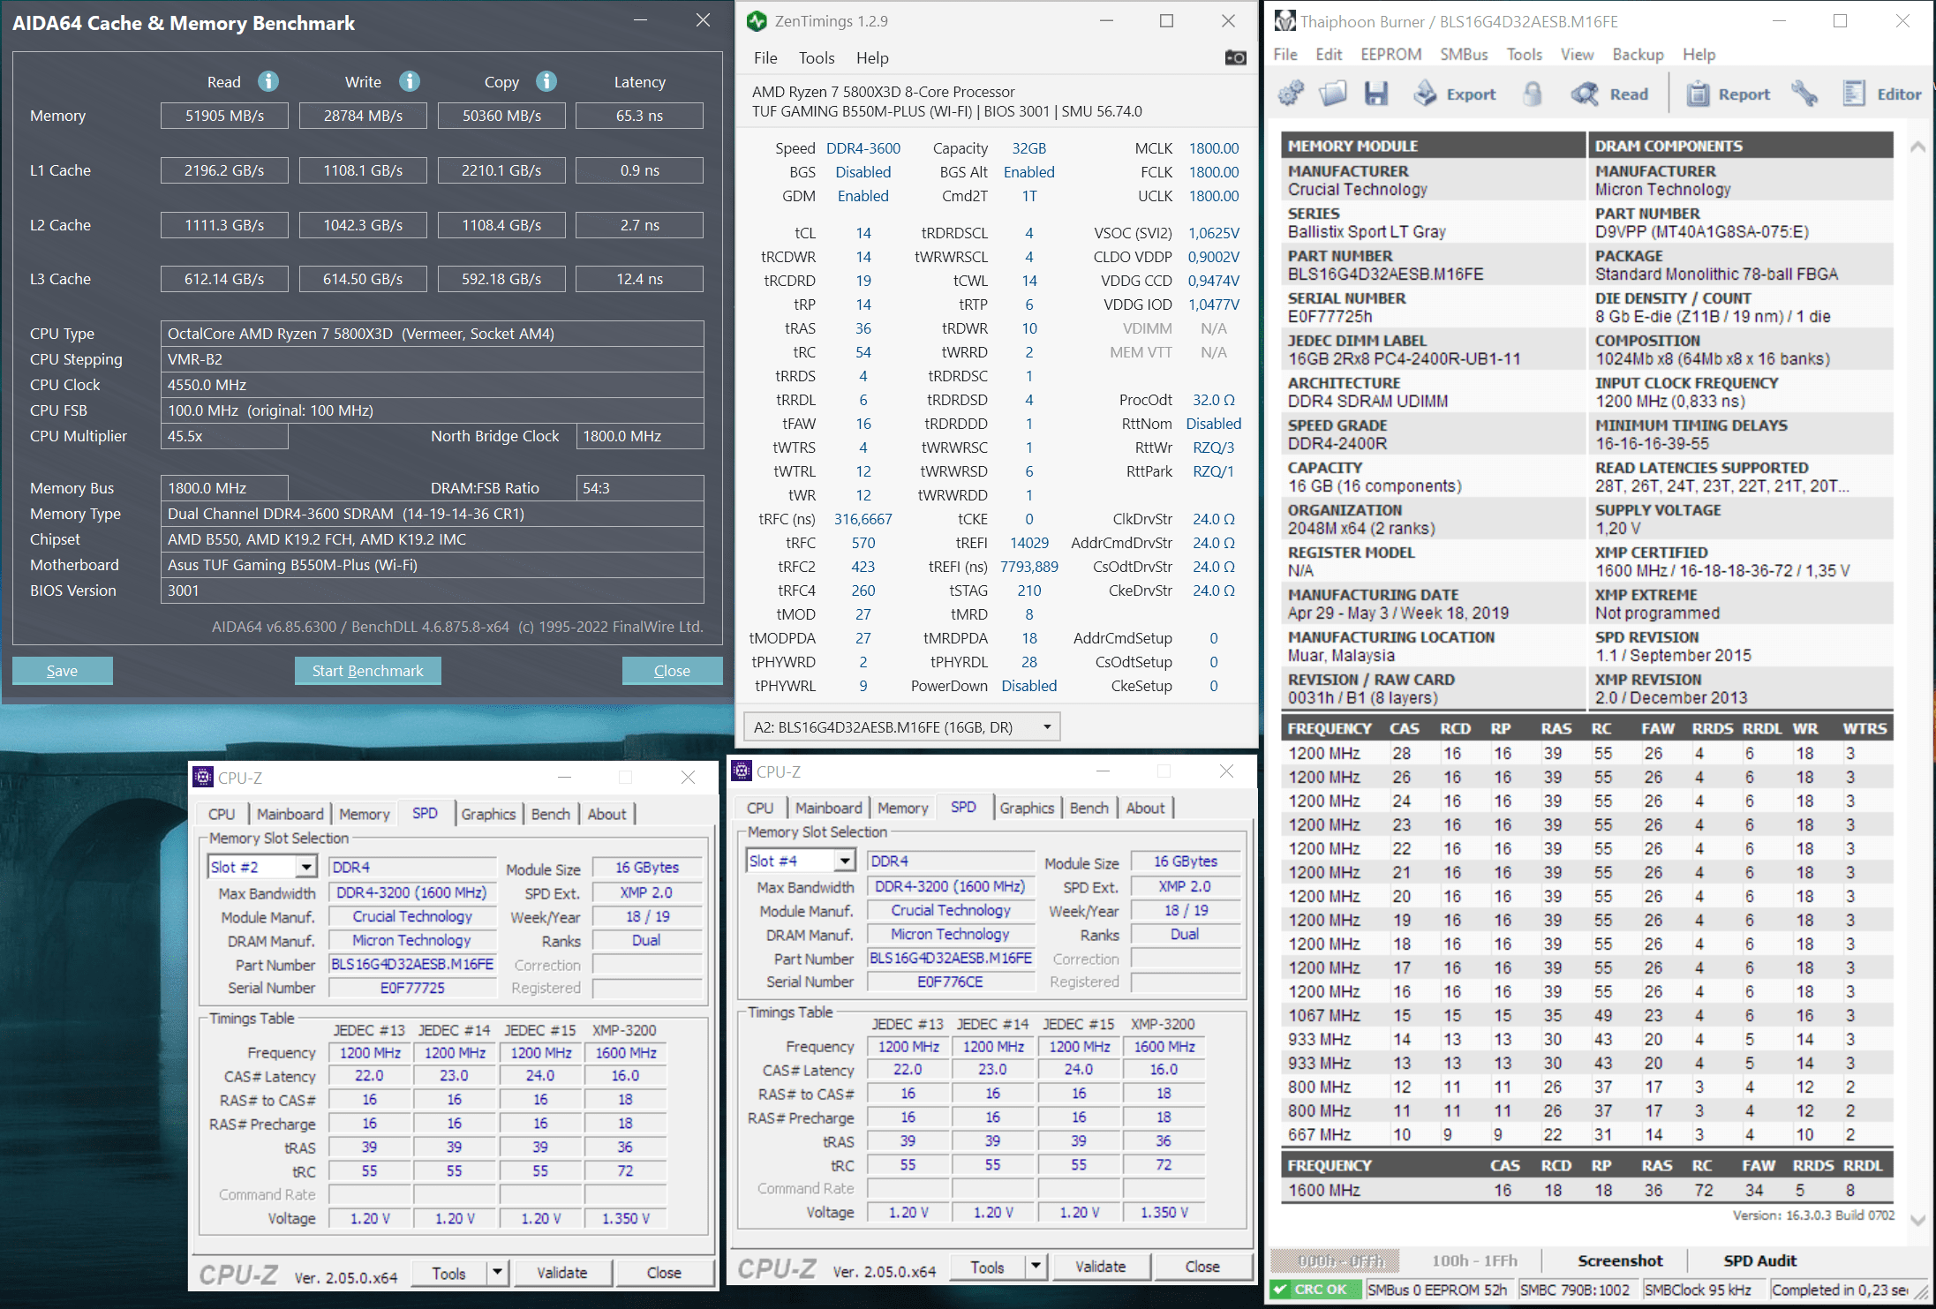Click scroll down arrow in Thaiphoon Burner report
1936x1309 pixels.
click(x=1917, y=1220)
